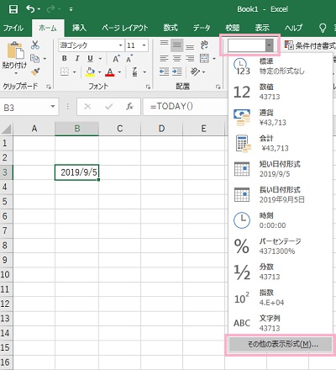
Task: Choose パーセンテージ percentage format
Action: [x=281, y=246]
